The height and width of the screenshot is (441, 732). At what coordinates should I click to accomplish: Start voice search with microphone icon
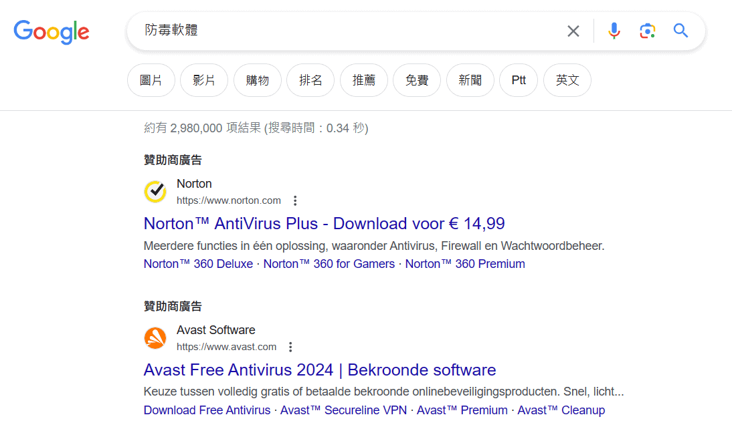click(614, 31)
